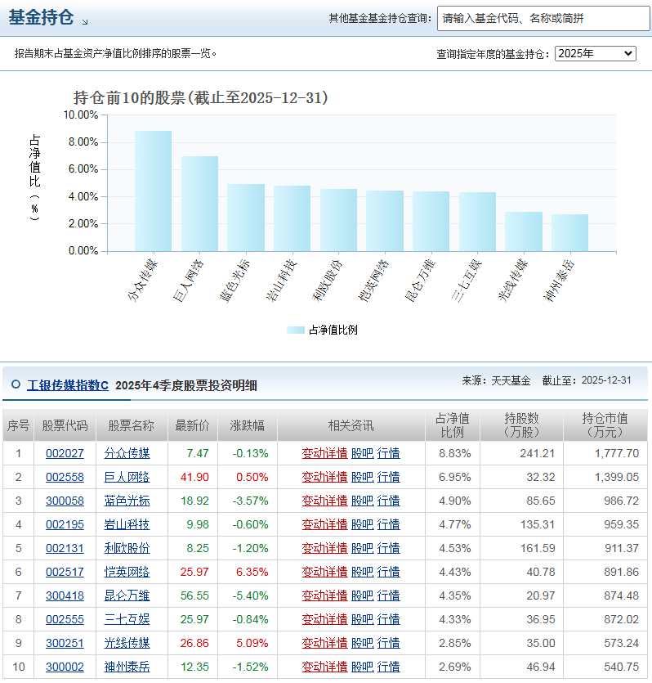Open 股吧 for 分众传媒 row
This screenshot has height=683, width=652.
click(x=362, y=453)
